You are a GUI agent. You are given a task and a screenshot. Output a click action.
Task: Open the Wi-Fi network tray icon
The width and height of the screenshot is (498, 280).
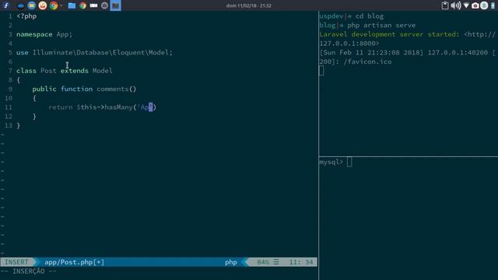click(466, 5)
